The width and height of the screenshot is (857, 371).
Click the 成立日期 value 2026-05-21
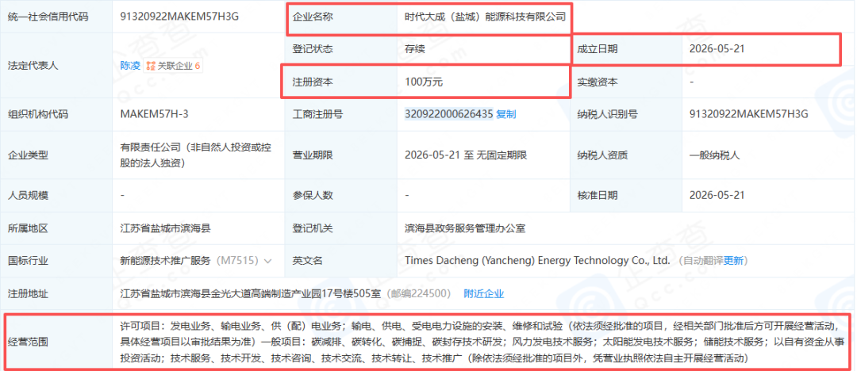pos(717,48)
